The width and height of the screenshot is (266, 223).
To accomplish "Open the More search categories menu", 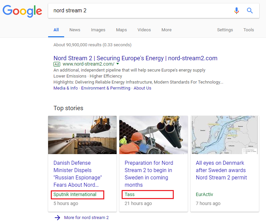I will coord(166,30).
